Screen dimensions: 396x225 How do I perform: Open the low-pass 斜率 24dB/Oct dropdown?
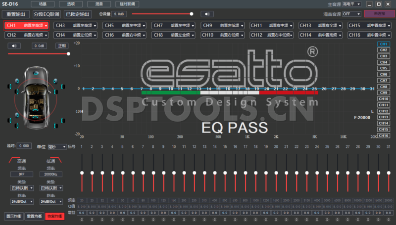pos(51,202)
